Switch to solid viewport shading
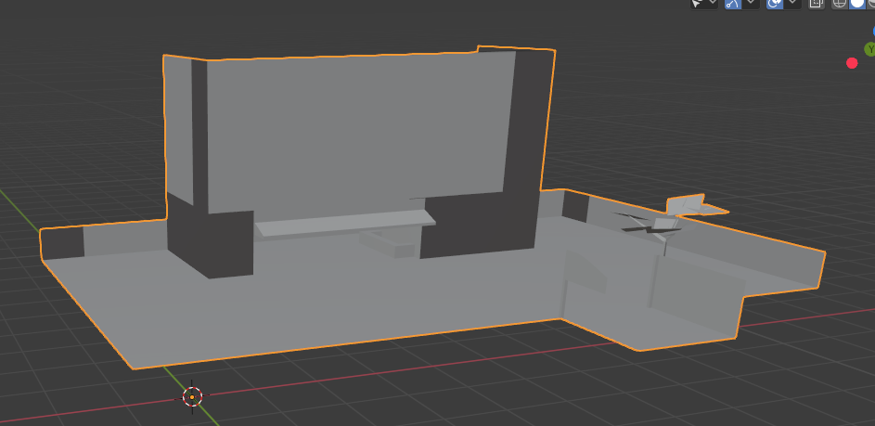 point(856,4)
